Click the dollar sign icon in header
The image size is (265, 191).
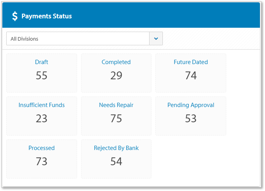click(15, 16)
